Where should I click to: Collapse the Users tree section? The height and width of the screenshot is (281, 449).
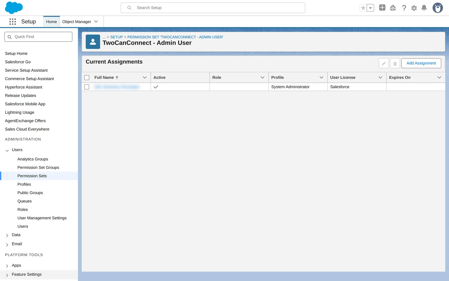coord(7,150)
